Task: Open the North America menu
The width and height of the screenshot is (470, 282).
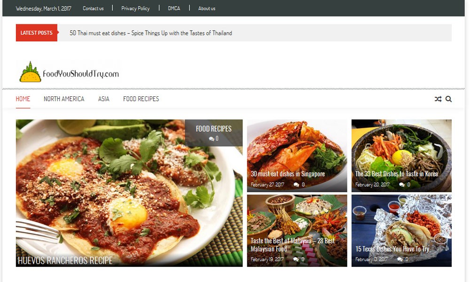Action: tap(64, 99)
